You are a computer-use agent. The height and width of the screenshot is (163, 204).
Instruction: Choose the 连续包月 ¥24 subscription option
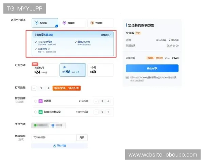coord(45,70)
